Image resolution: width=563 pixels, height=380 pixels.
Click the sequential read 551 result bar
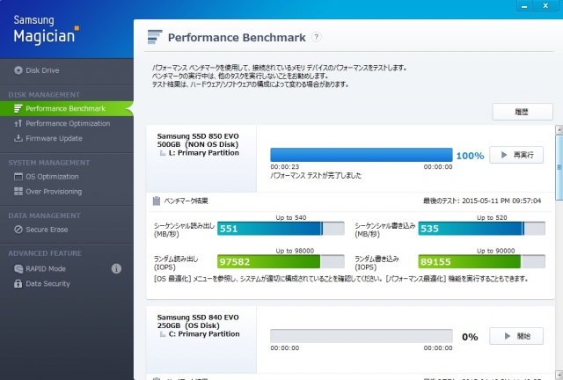click(x=281, y=229)
